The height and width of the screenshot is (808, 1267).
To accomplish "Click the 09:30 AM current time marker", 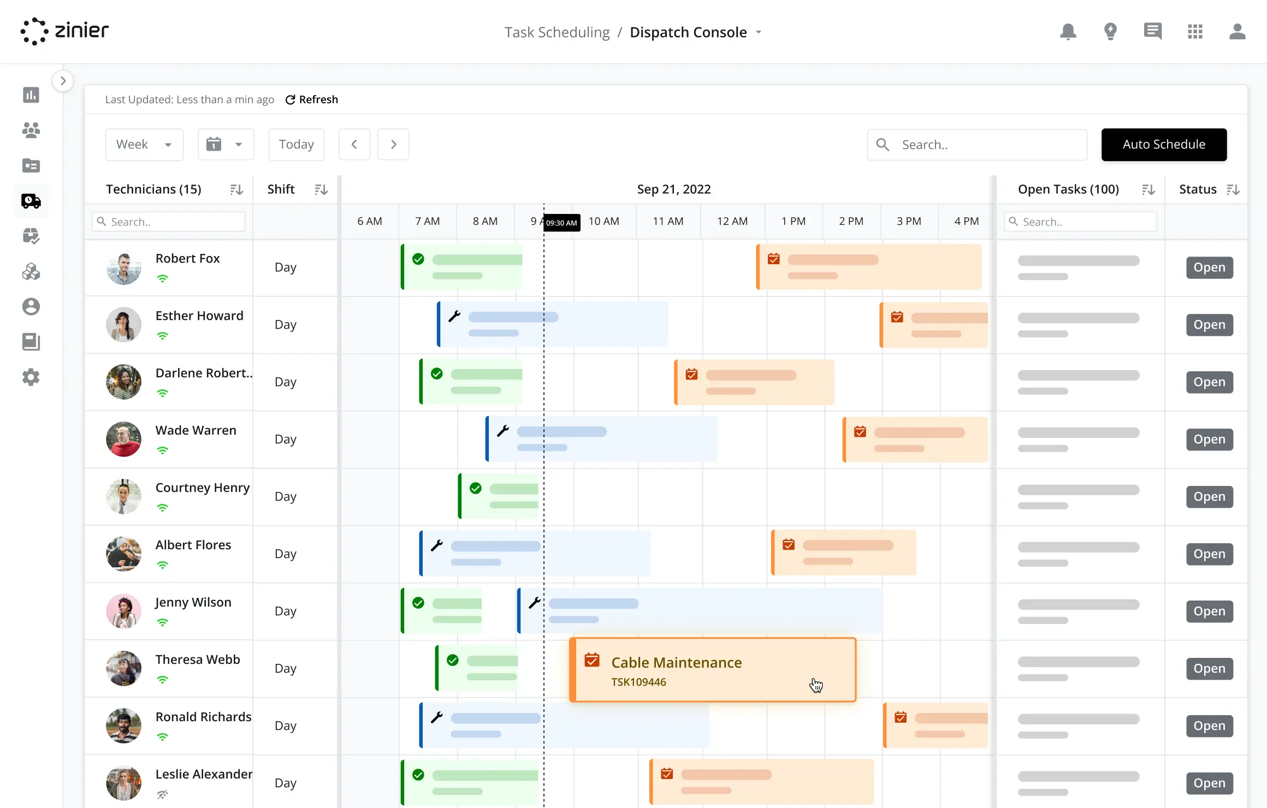I will tap(561, 223).
